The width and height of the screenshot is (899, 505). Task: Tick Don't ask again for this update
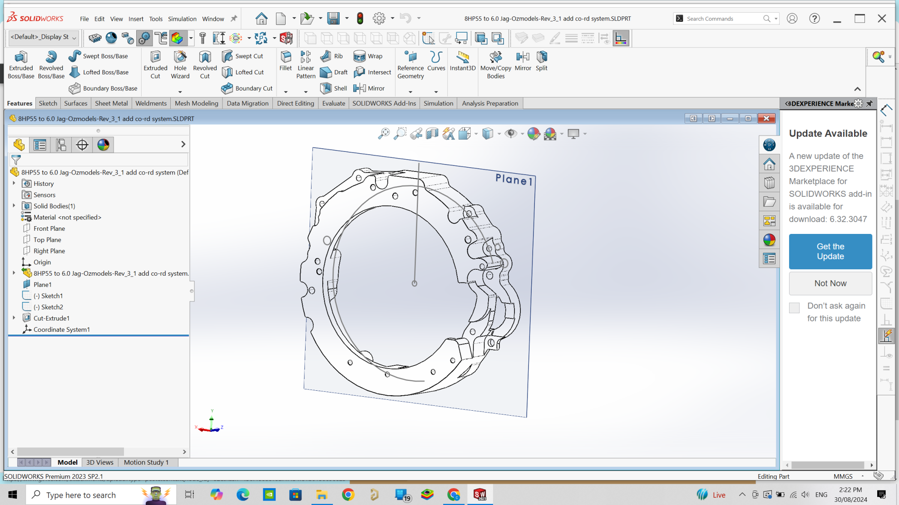pyautogui.click(x=794, y=308)
